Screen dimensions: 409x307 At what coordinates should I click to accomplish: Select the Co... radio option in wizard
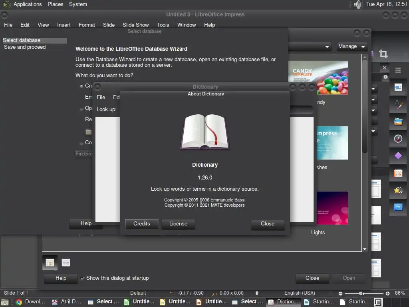coord(81,143)
